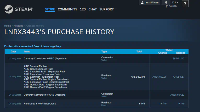Click the Steam logo icon
200x112 pixels.
9,9
